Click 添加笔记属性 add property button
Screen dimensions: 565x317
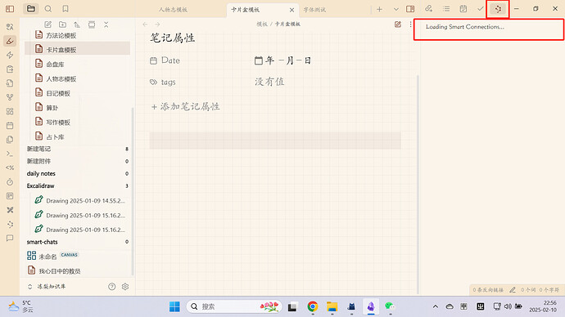pos(185,106)
